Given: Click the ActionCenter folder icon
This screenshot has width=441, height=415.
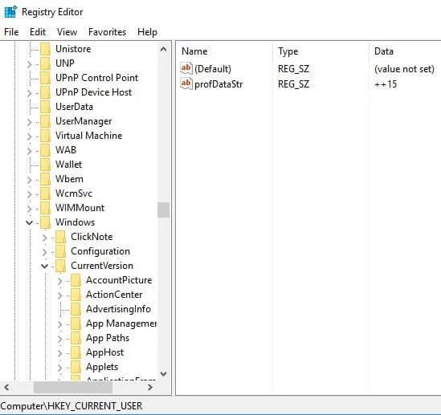Looking at the screenshot, I should pos(76,295).
